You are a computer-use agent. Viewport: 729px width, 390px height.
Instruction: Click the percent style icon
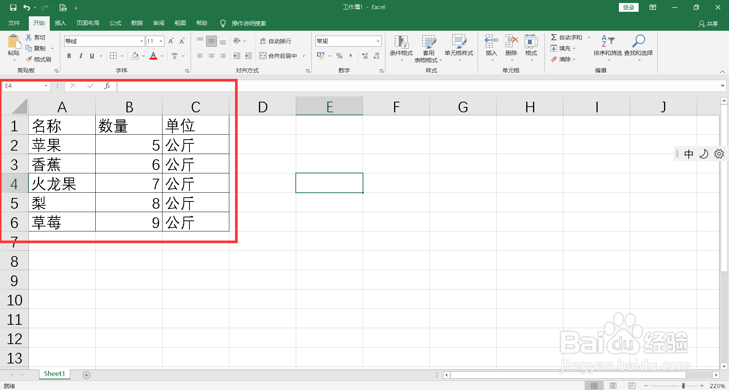pyautogui.click(x=339, y=56)
